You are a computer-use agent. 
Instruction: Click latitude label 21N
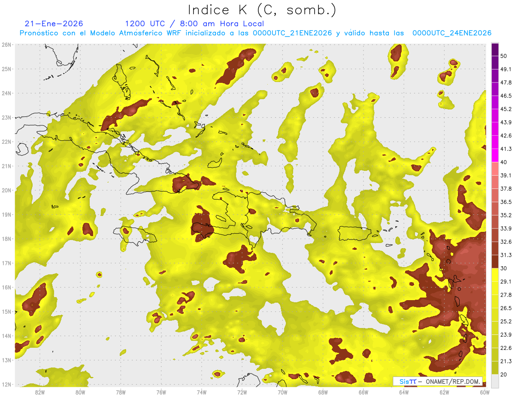click(6, 166)
